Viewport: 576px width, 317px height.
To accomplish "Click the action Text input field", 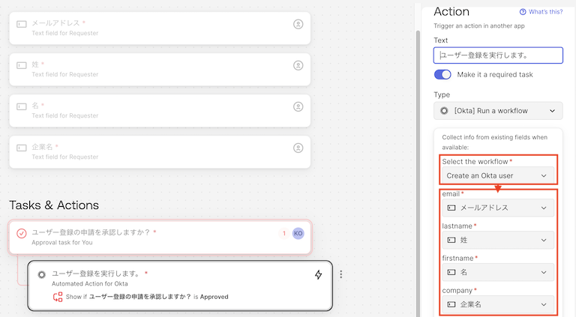I will click(x=498, y=55).
